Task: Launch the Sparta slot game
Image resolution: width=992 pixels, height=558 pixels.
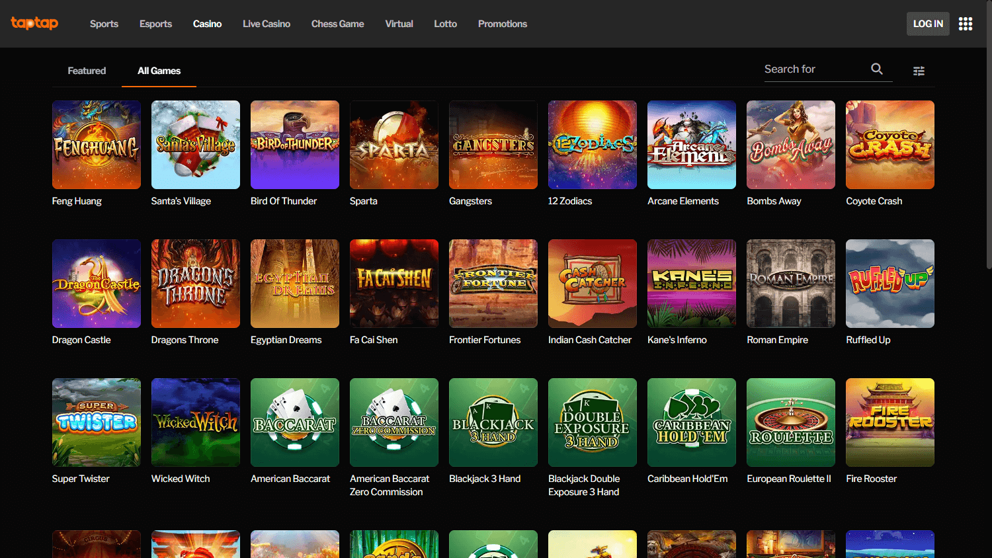Action: 393,145
